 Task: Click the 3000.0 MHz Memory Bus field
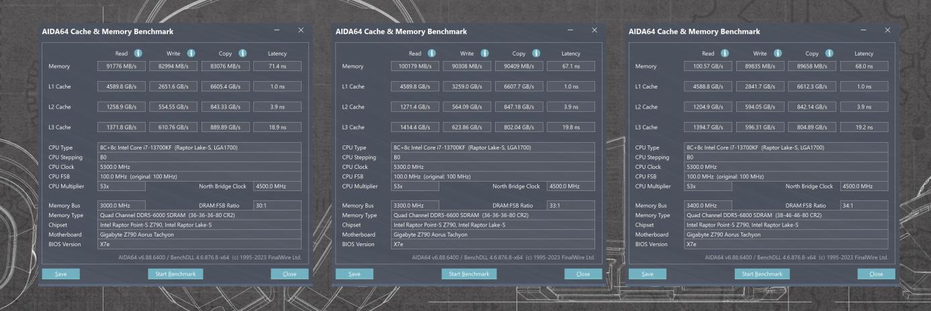(x=122, y=205)
